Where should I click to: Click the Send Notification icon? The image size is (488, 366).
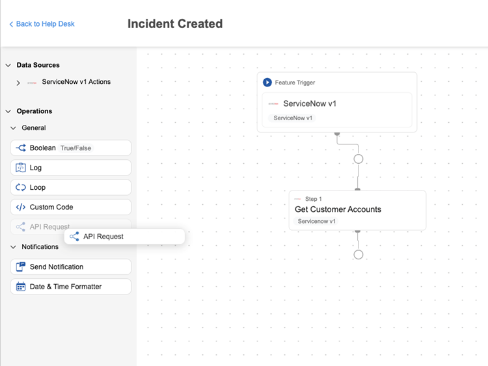click(21, 267)
